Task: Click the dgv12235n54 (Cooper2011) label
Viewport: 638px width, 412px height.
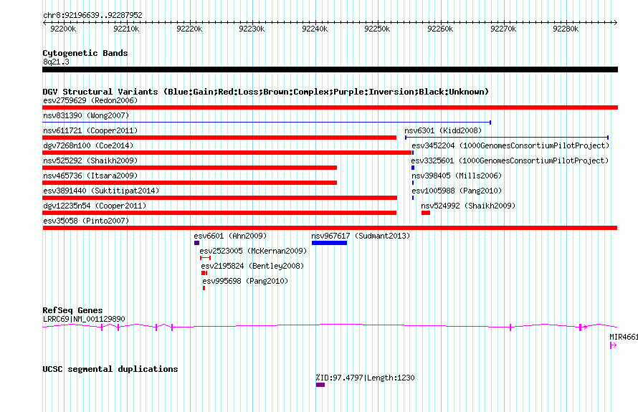Action: pos(95,206)
